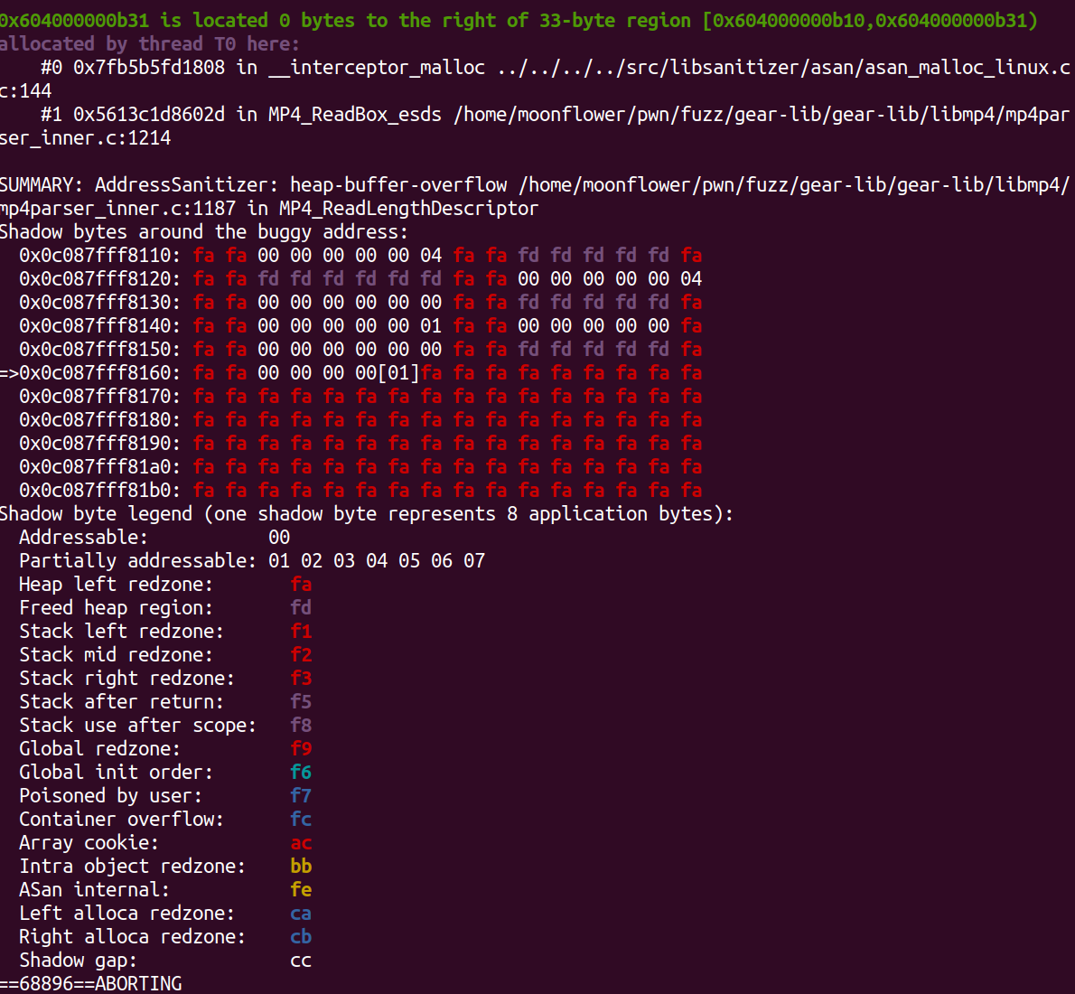This screenshot has height=994, width=1075.
Task: Click shadow address 0x0c087fff81b0
Action: click(x=100, y=491)
